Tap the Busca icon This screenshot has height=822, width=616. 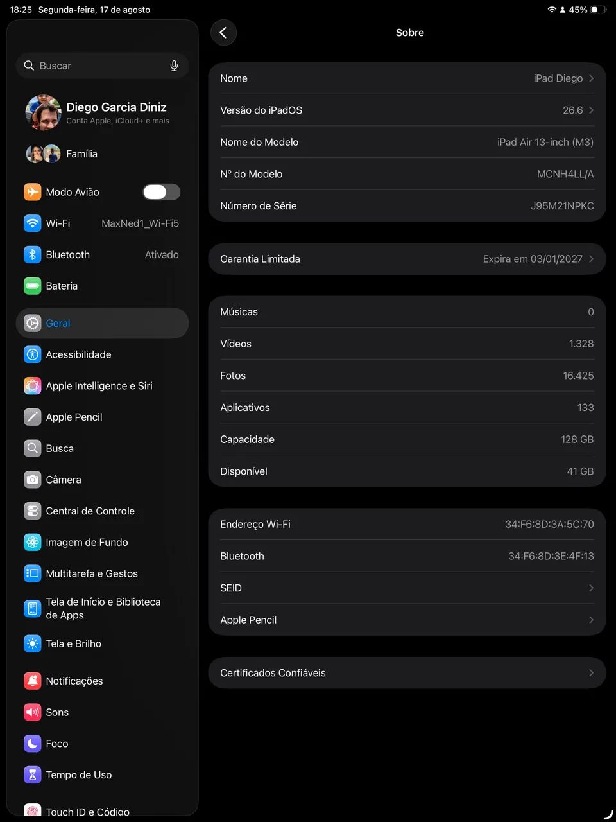[x=33, y=448]
